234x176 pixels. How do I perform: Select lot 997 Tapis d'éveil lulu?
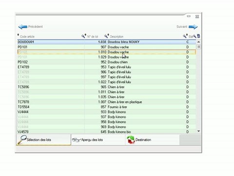pyautogui.click(x=107, y=77)
